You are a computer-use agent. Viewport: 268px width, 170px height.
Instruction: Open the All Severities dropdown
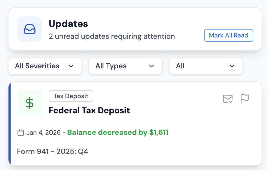(x=44, y=66)
